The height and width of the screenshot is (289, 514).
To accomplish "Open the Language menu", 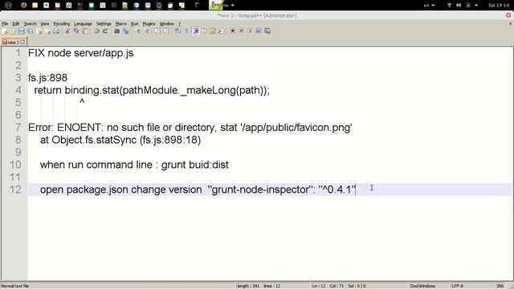I will pyautogui.click(x=83, y=24).
